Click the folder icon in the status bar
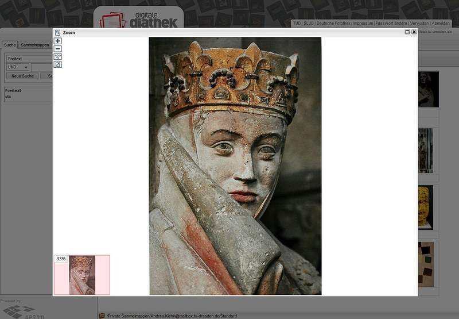Image resolution: width=459 pixels, height=319 pixels. (x=102, y=316)
